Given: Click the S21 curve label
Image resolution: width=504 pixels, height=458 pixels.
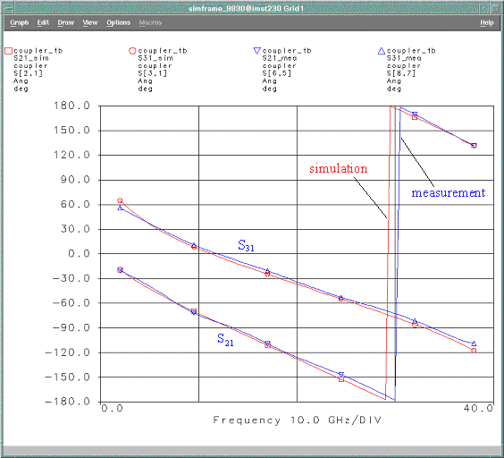Looking at the screenshot, I should click(225, 340).
